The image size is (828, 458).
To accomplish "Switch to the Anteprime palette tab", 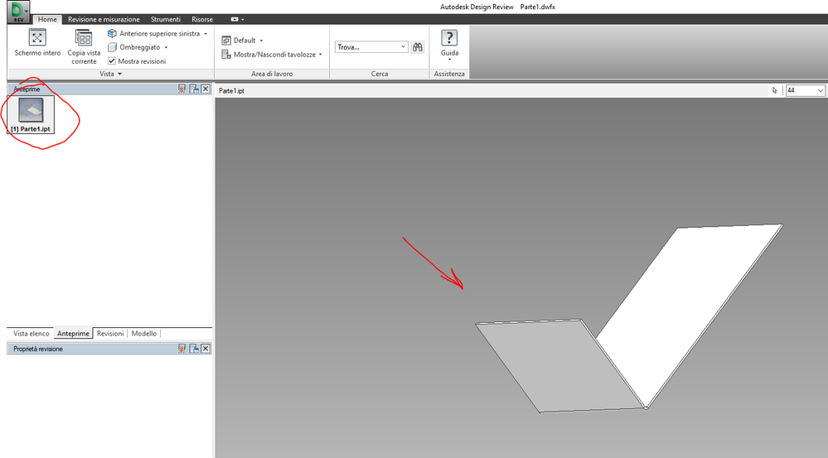I will 73,334.
